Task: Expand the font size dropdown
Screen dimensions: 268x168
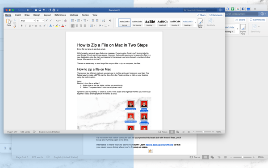Action: 40,21
